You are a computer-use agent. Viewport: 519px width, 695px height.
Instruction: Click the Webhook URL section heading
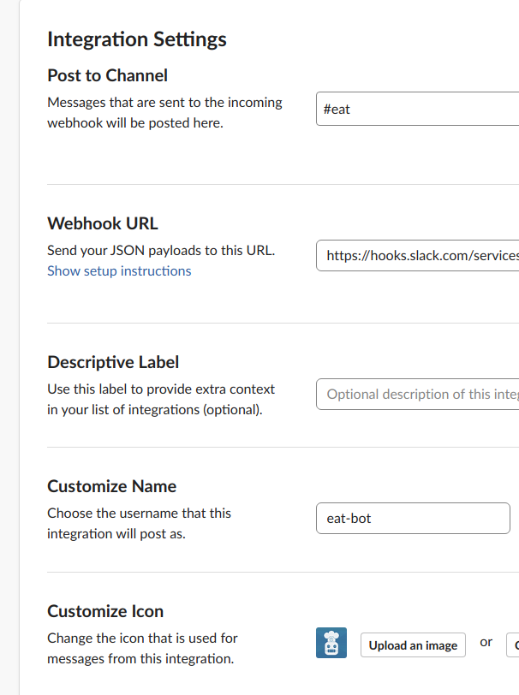[103, 223]
